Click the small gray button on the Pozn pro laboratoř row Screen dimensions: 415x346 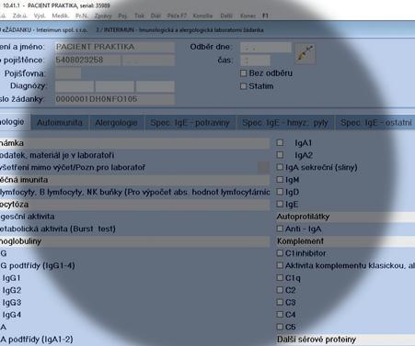pyautogui.click(x=263, y=167)
